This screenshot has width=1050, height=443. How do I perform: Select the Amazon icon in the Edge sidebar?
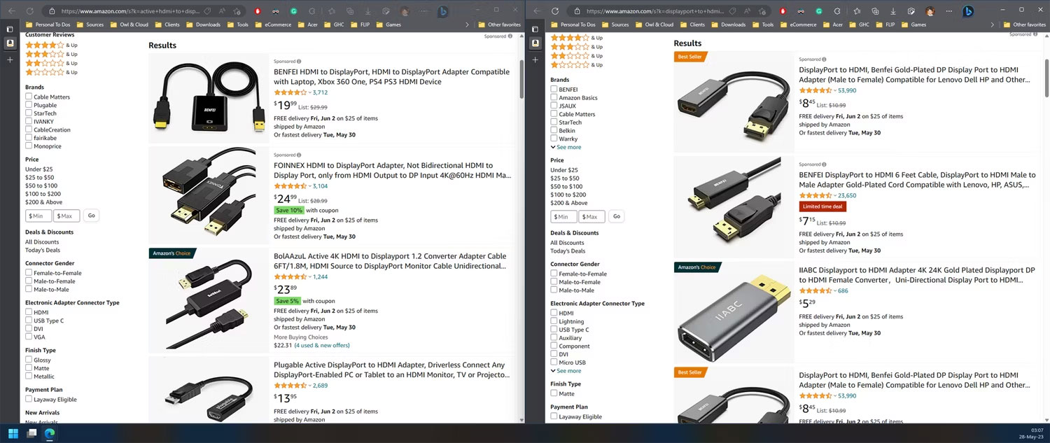[535, 43]
